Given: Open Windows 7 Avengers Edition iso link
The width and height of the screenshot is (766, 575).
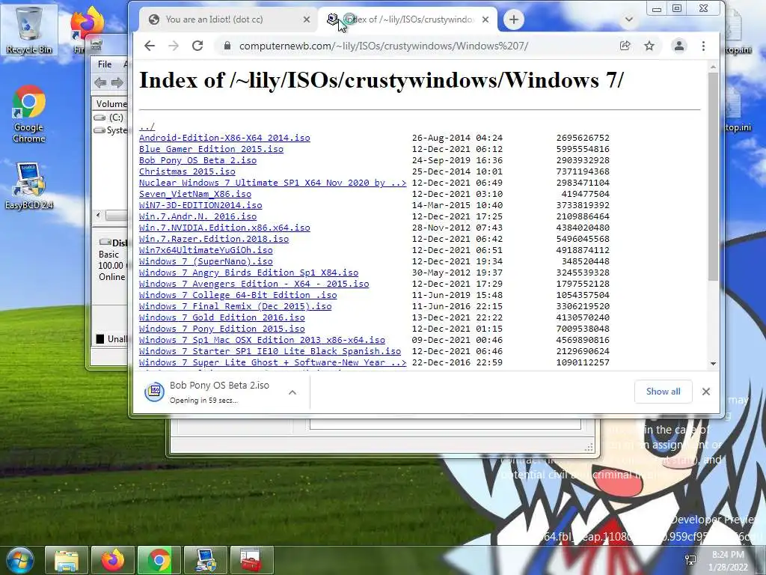Looking at the screenshot, I should coord(254,284).
